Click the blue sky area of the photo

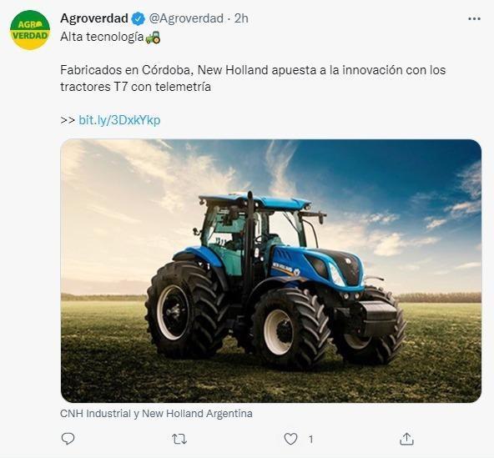tap(378, 170)
